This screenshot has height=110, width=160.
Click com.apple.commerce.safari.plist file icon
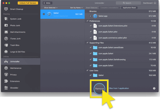[x=95, y=38]
